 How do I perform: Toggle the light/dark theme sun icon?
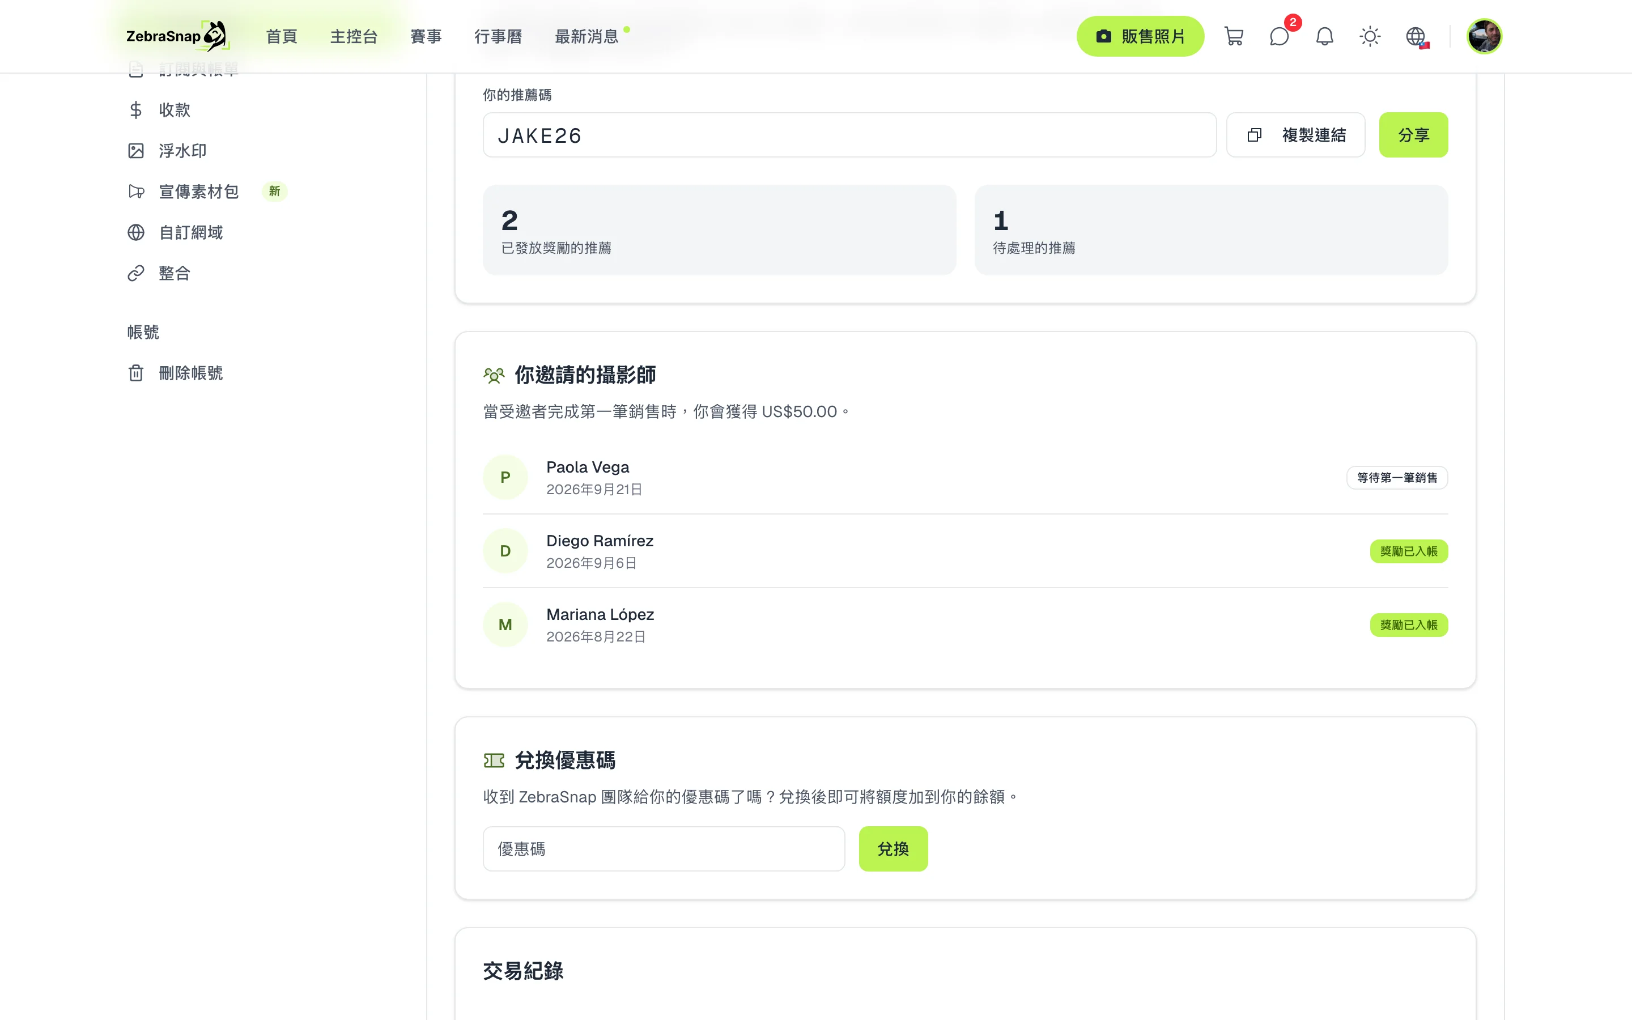(1370, 36)
